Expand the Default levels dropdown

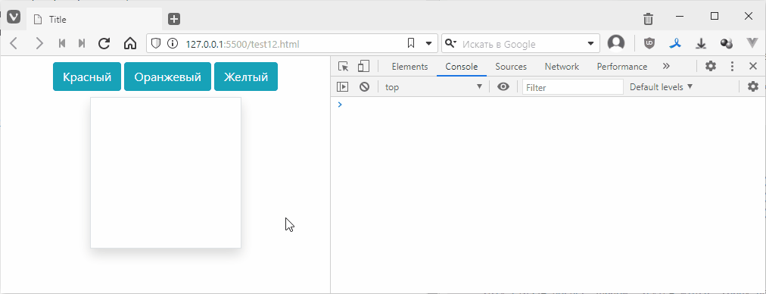(661, 87)
